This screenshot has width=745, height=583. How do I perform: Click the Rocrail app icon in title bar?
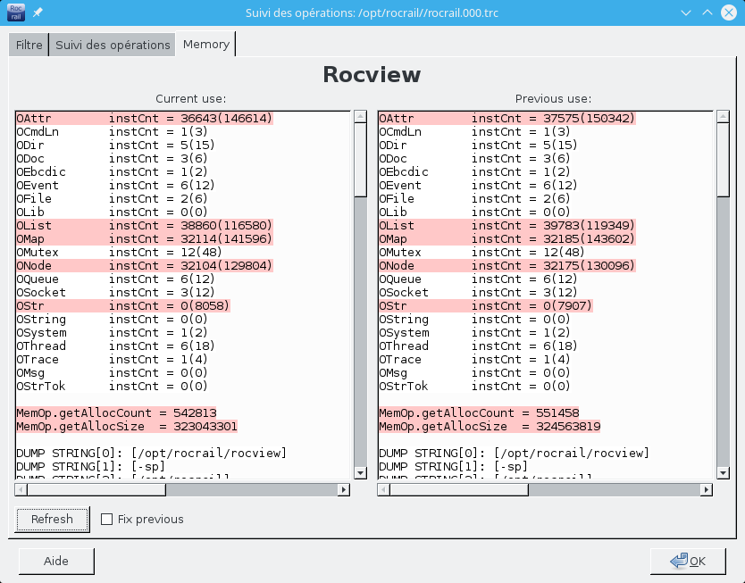tap(16, 12)
